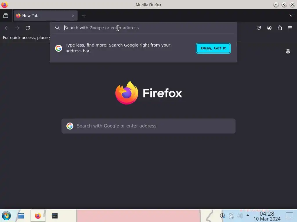Image resolution: width=297 pixels, height=222 pixels.
Task: Maximize the Mozilla Firefox window
Action: coord(284,5)
